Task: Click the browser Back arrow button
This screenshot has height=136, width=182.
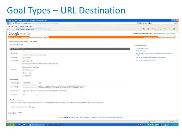Action: click(8, 23)
